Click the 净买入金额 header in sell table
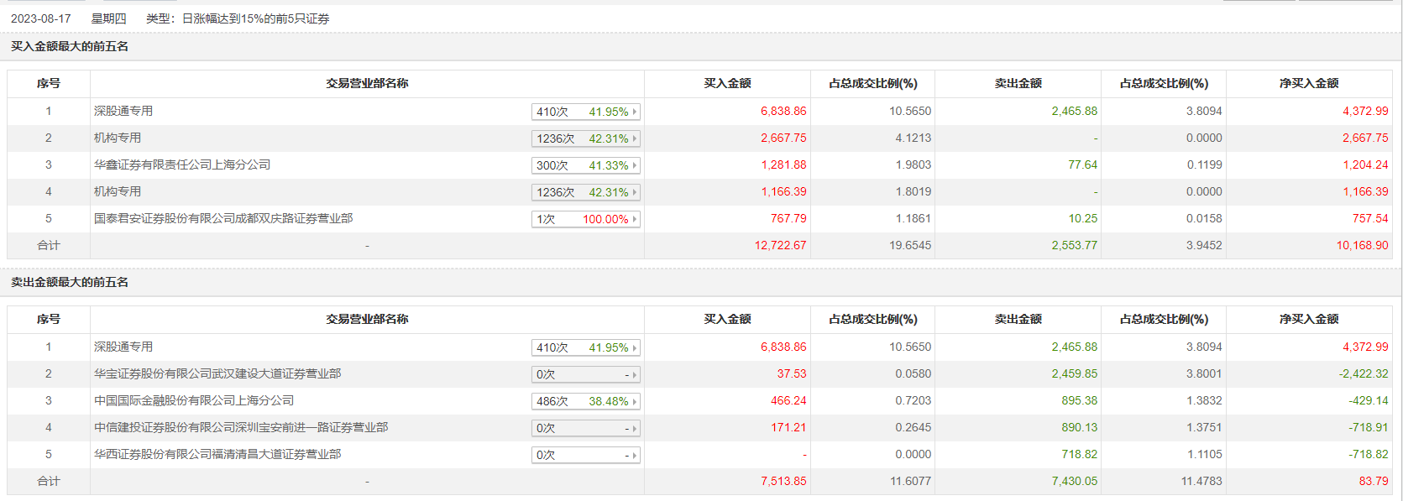 point(1309,319)
